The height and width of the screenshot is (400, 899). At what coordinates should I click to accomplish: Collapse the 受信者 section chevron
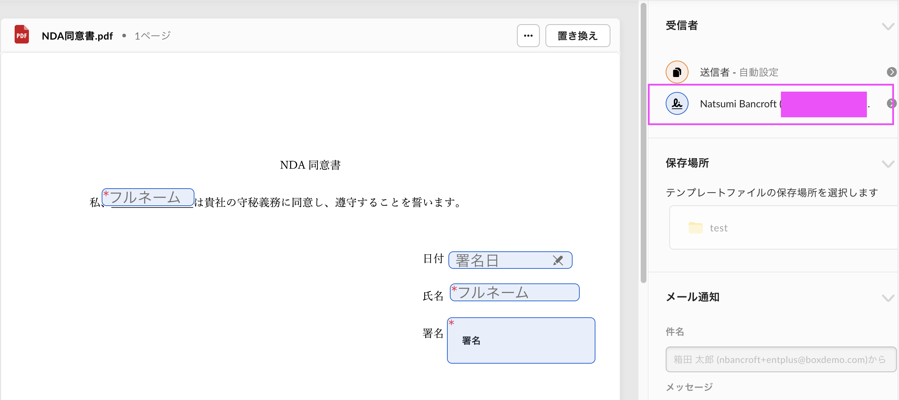pos(888,26)
